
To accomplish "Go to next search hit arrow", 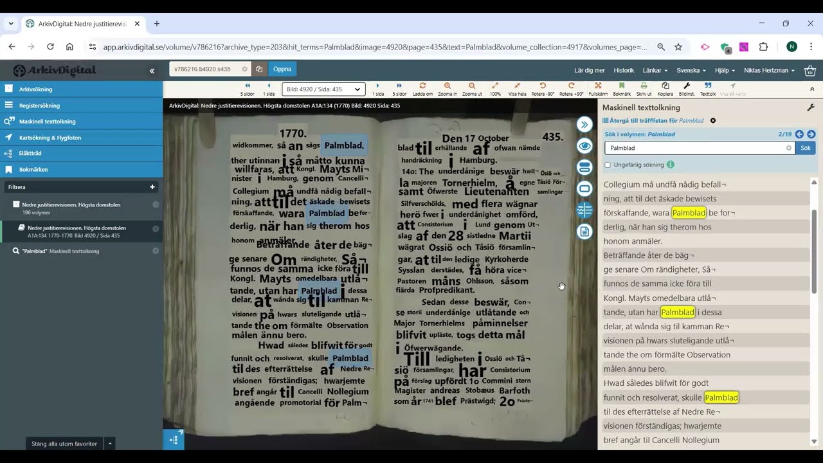I will [811, 134].
